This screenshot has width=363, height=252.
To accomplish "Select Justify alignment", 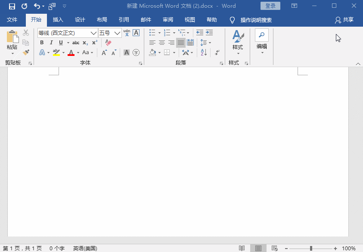I will coord(181,43).
